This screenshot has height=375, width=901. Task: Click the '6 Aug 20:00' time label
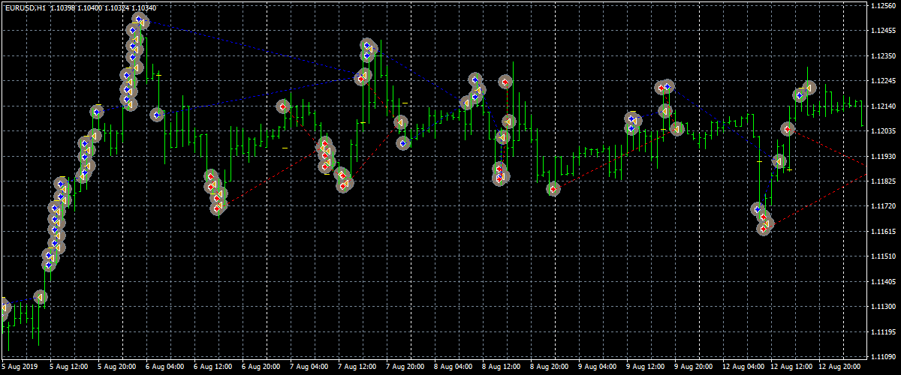(261, 367)
